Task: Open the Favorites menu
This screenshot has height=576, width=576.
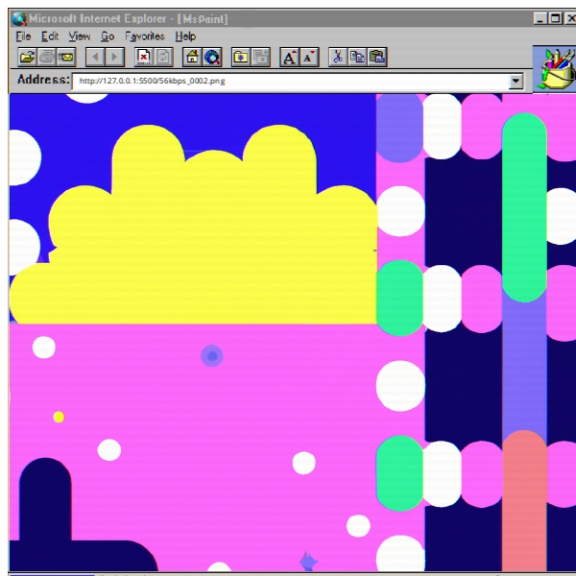Action: pos(145,36)
